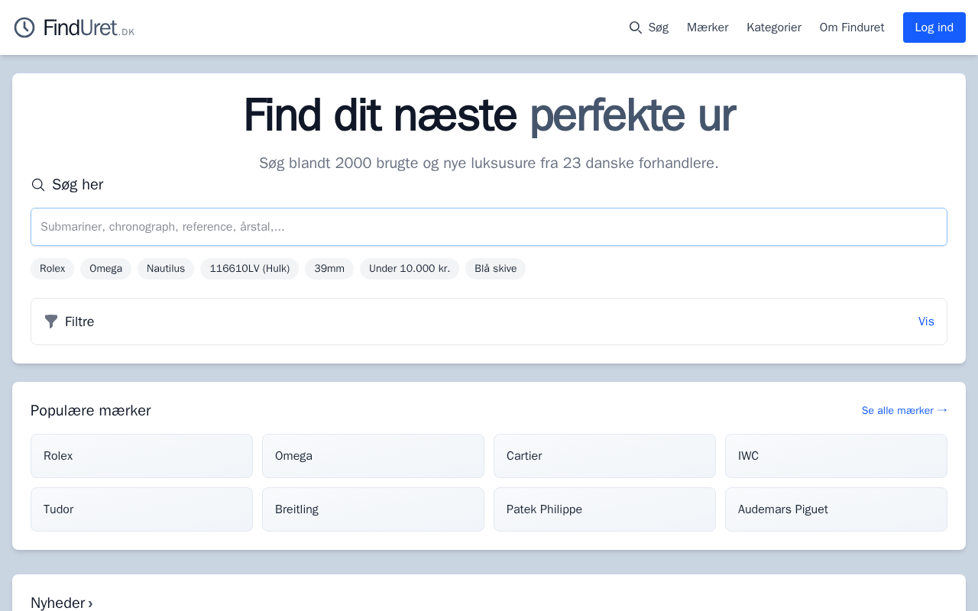Select the Blå skive suggestion chip
978x611 pixels.
pos(495,269)
